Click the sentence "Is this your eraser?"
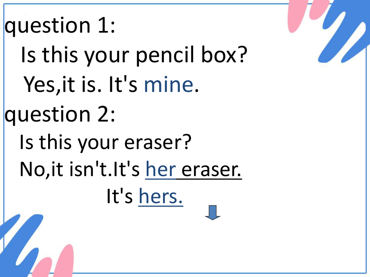 [x=105, y=143]
